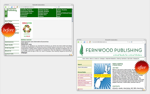Click the address bar in the after window
Image resolution: width=150 pixels, height=94 pixels.
[110, 42]
